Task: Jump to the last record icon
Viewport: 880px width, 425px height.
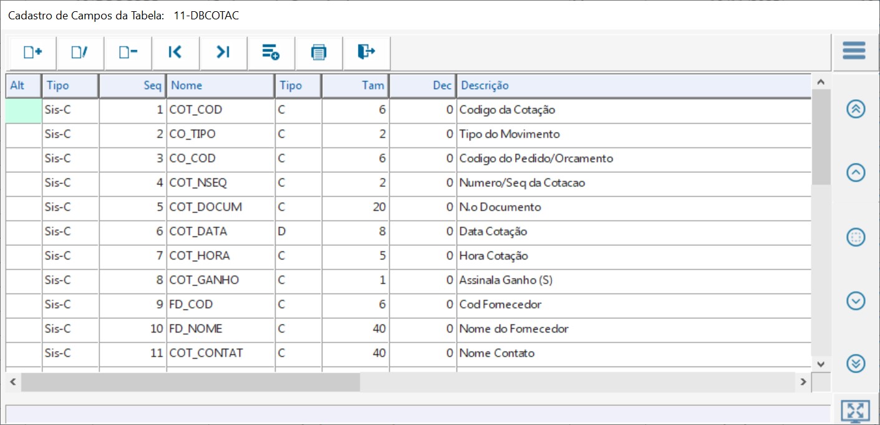Action: coord(223,53)
